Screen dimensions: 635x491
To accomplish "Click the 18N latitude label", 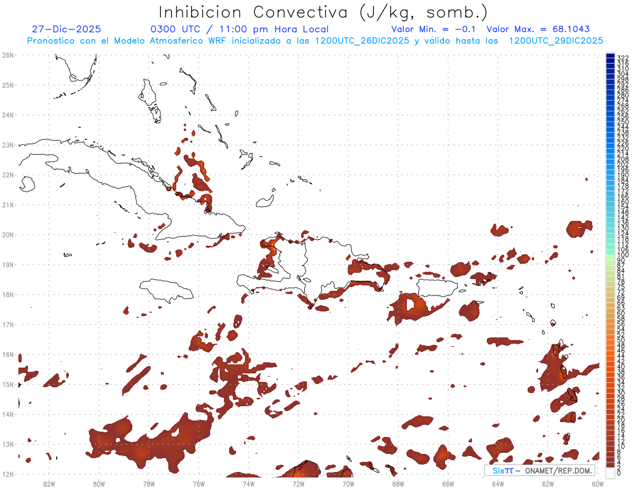I will point(8,294).
